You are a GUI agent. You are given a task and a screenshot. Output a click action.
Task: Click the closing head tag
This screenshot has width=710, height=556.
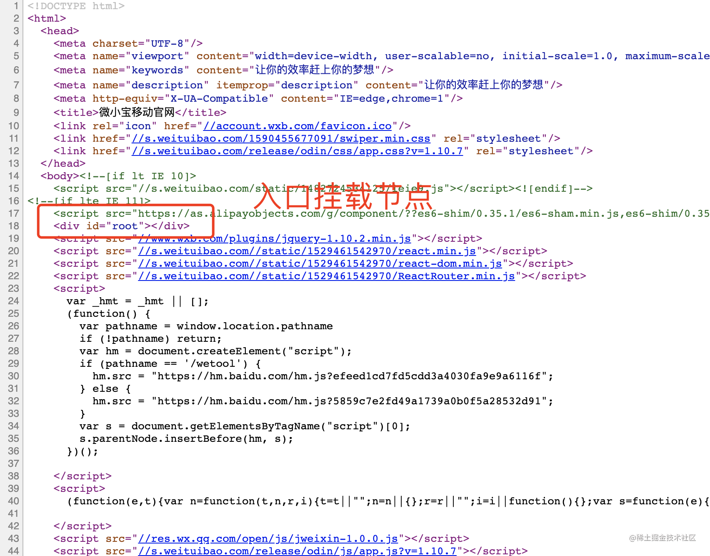point(63,163)
